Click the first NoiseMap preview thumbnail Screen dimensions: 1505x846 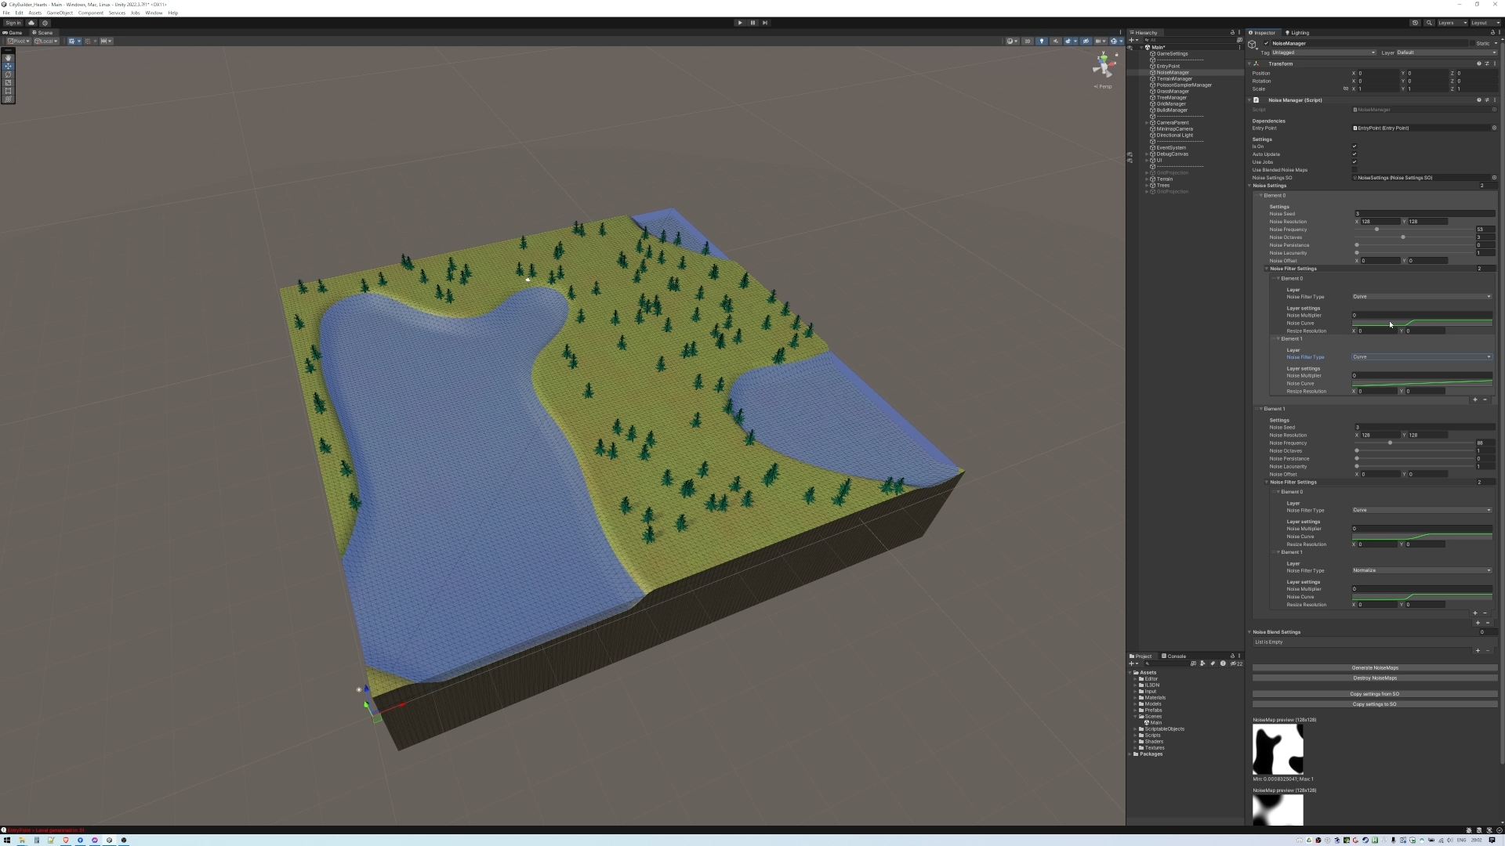click(x=1278, y=750)
